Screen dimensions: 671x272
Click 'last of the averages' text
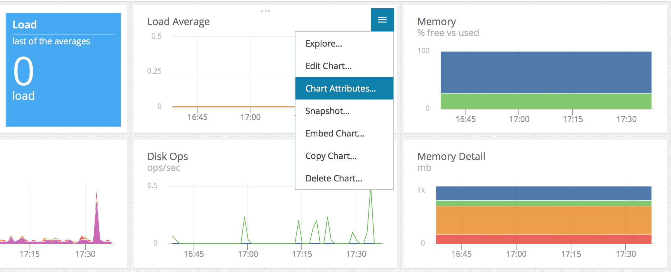51,41
